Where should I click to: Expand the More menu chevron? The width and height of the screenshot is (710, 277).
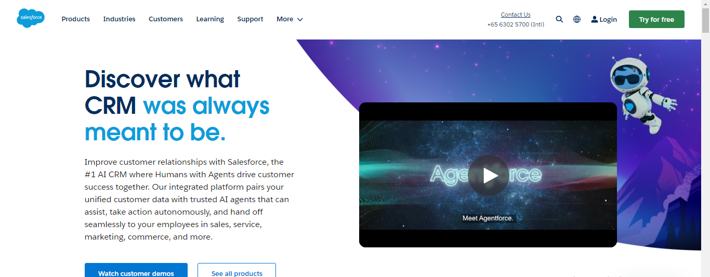(x=300, y=19)
